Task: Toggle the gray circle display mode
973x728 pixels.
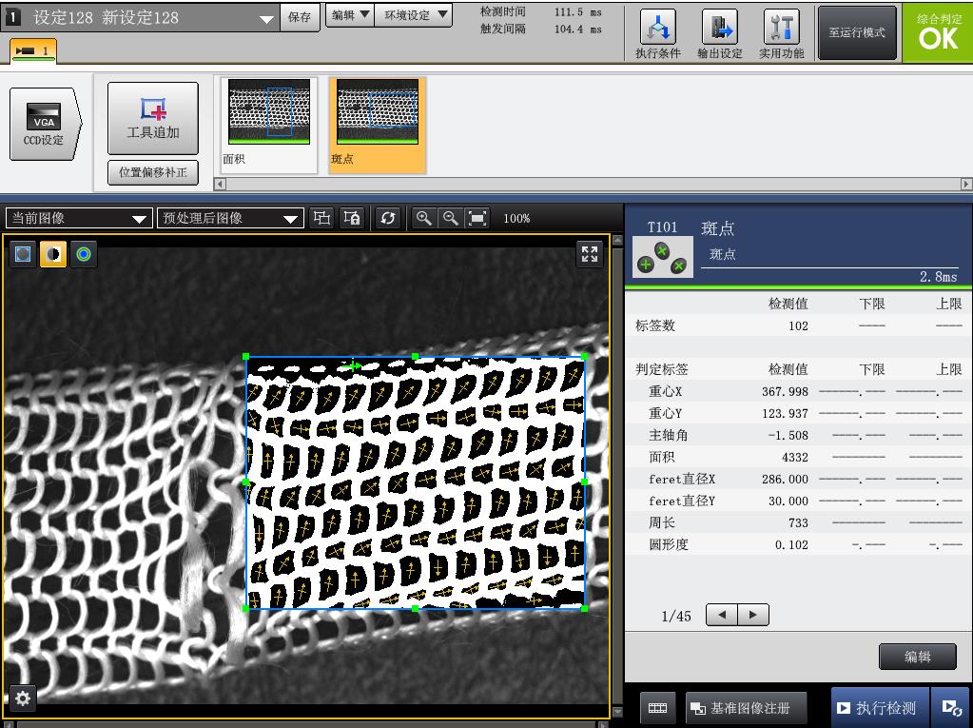Action: coord(23,254)
